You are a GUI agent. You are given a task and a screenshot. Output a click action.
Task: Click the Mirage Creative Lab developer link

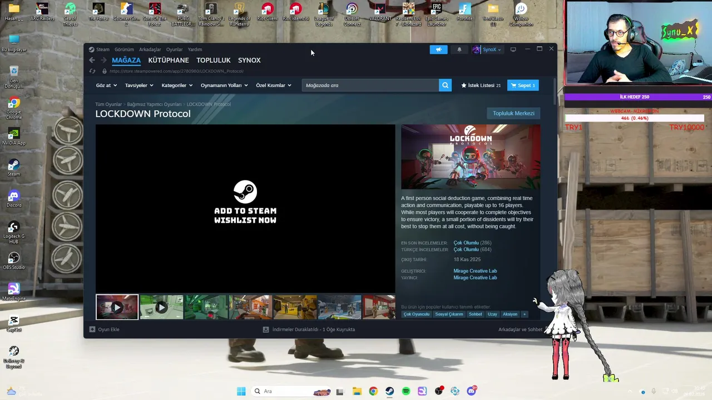475,271
